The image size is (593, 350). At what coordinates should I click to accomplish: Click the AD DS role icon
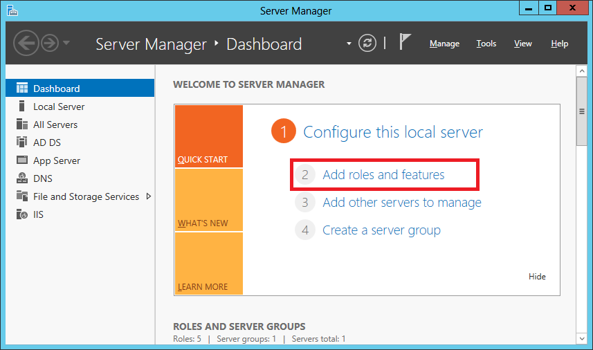pos(22,142)
